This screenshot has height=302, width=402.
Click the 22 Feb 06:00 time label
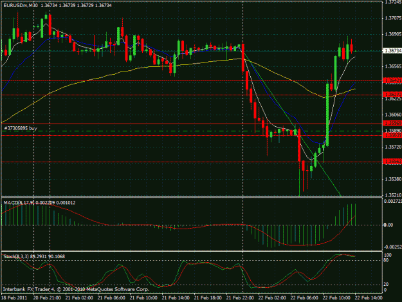coord(304,298)
